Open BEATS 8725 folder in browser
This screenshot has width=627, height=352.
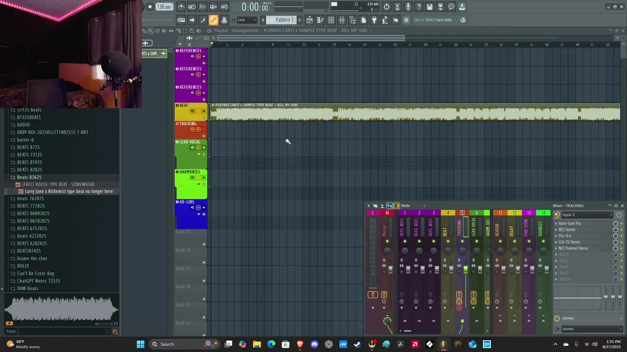click(28, 147)
